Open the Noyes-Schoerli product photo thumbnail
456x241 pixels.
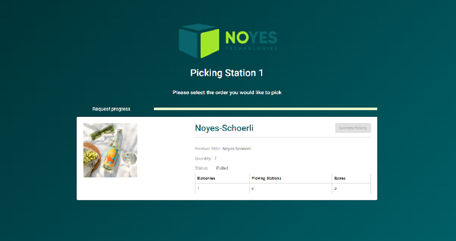point(110,150)
